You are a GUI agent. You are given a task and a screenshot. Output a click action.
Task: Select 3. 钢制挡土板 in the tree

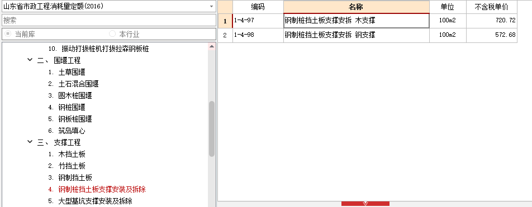70,177
